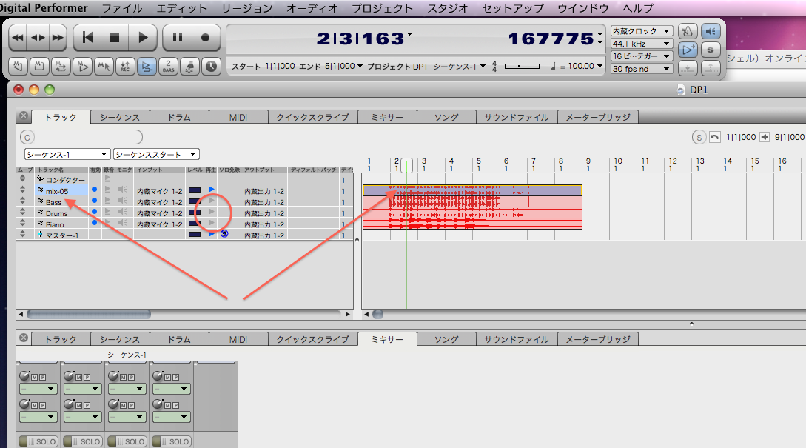Image resolution: width=806 pixels, height=448 pixels.
Task: Toggle the metronome click button
Action: [x=688, y=32]
